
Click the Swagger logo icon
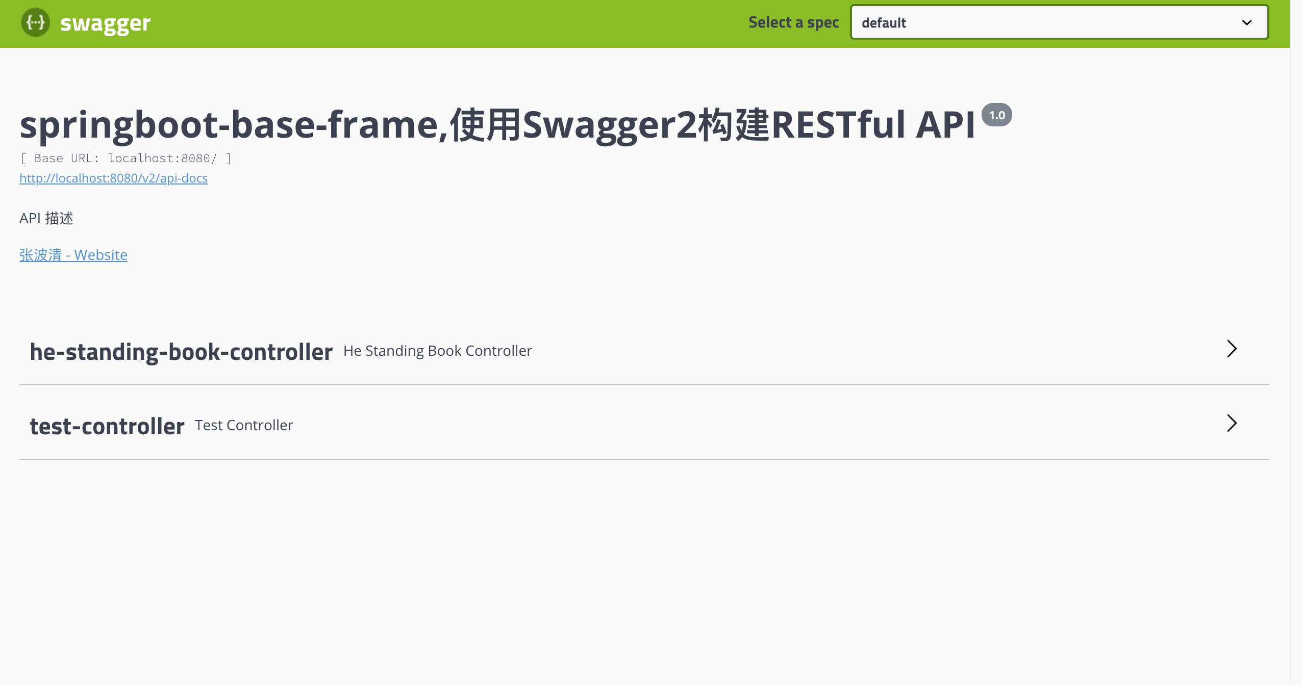35,22
